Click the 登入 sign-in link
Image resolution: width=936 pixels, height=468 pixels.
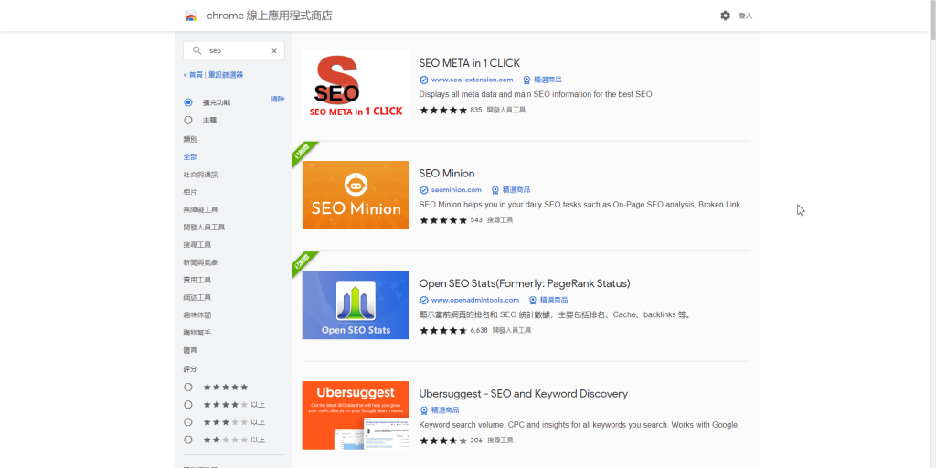[746, 16]
